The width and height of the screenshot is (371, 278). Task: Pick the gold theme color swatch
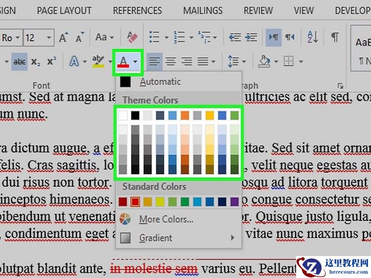pos(209,116)
